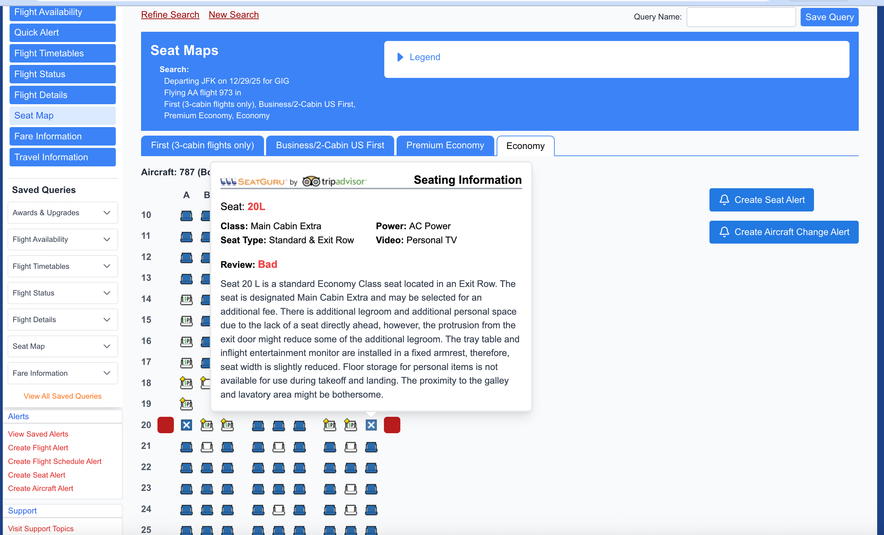Viewport: 884px width, 535px height.
Task: Select the premium seat with yellow diamond in row 18
Action: tap(186, 383)
